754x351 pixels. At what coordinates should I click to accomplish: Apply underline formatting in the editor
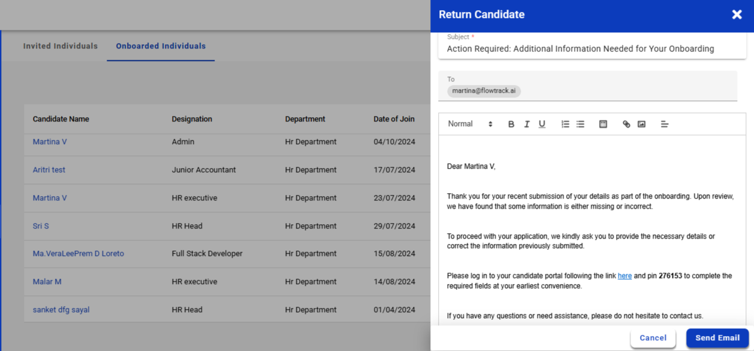tap(542, 124)
